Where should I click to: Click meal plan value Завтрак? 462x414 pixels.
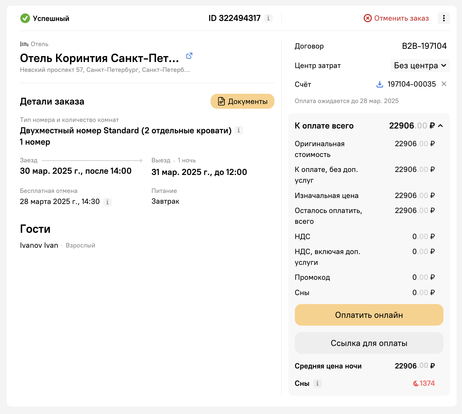(x=165, y=201)
